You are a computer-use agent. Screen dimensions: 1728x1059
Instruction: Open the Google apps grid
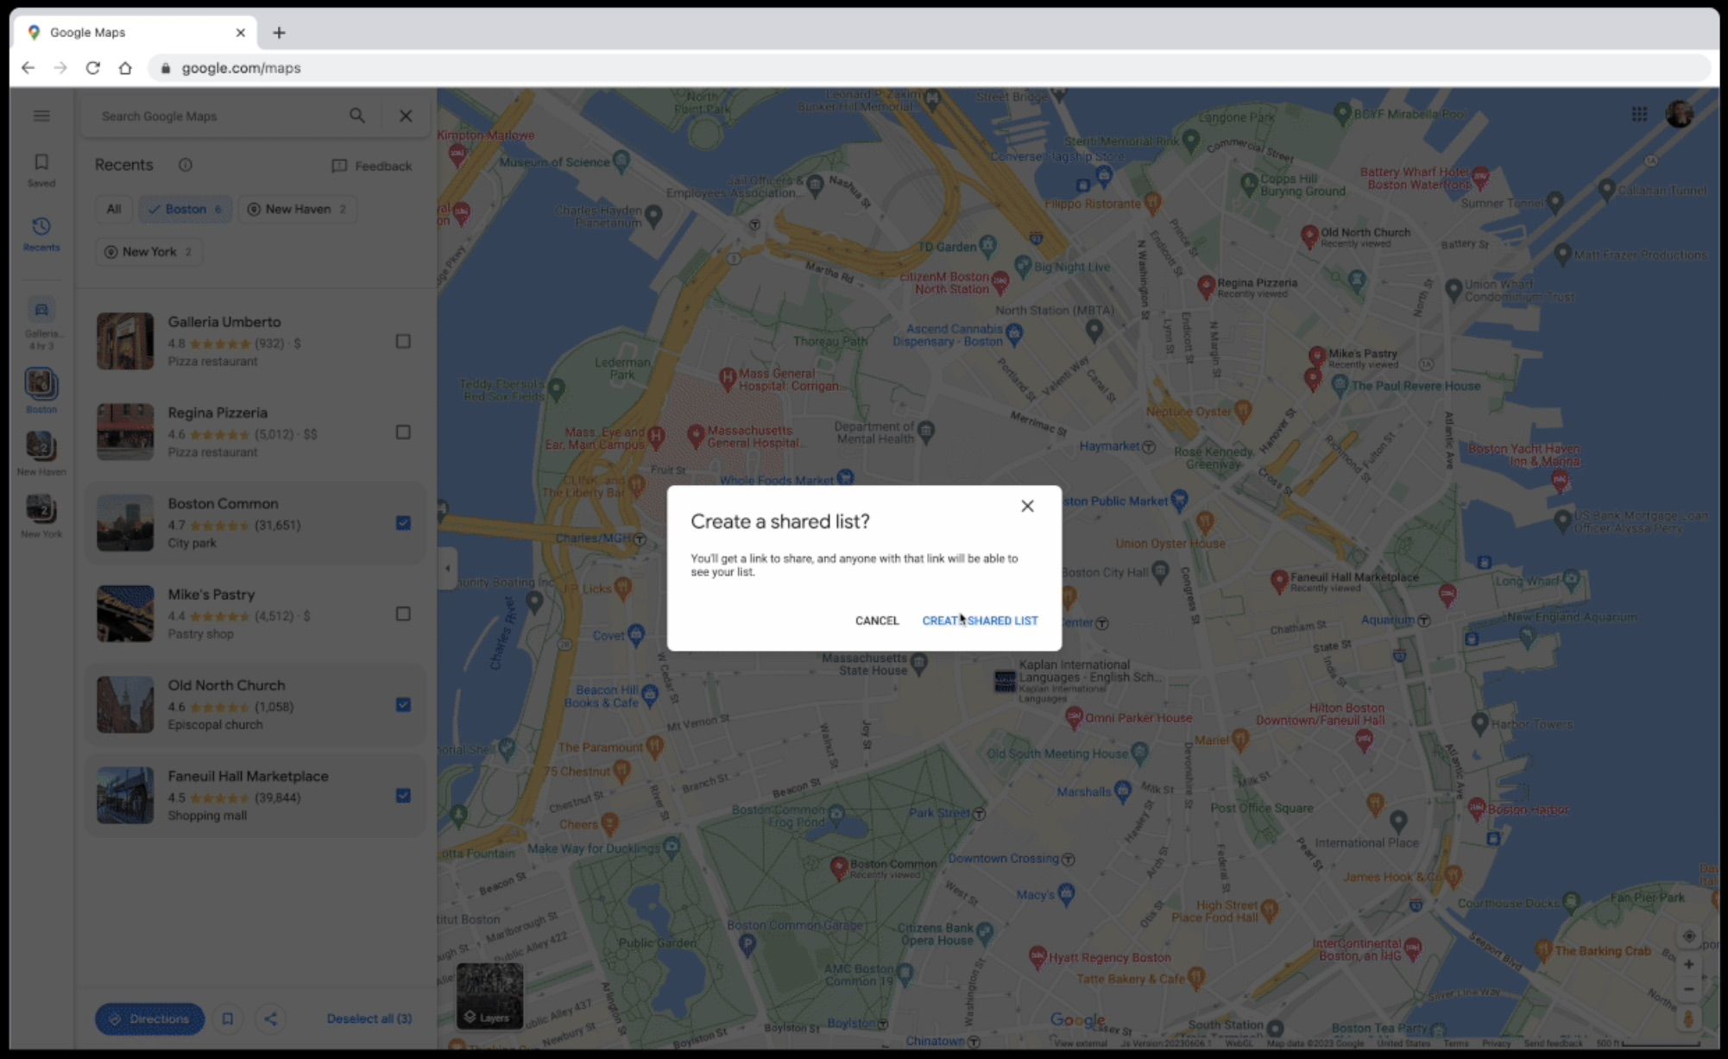(1639, 114)
